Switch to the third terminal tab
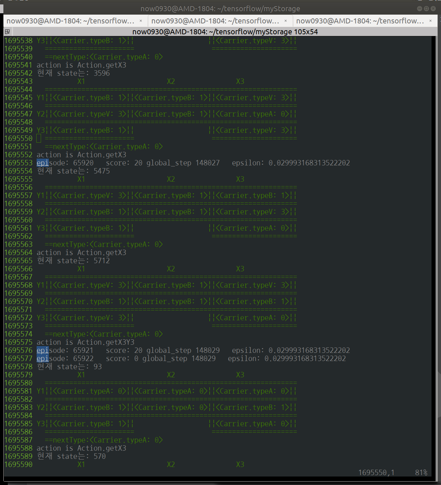Screen dimensions: 441x485 click(x=360, y=21)
